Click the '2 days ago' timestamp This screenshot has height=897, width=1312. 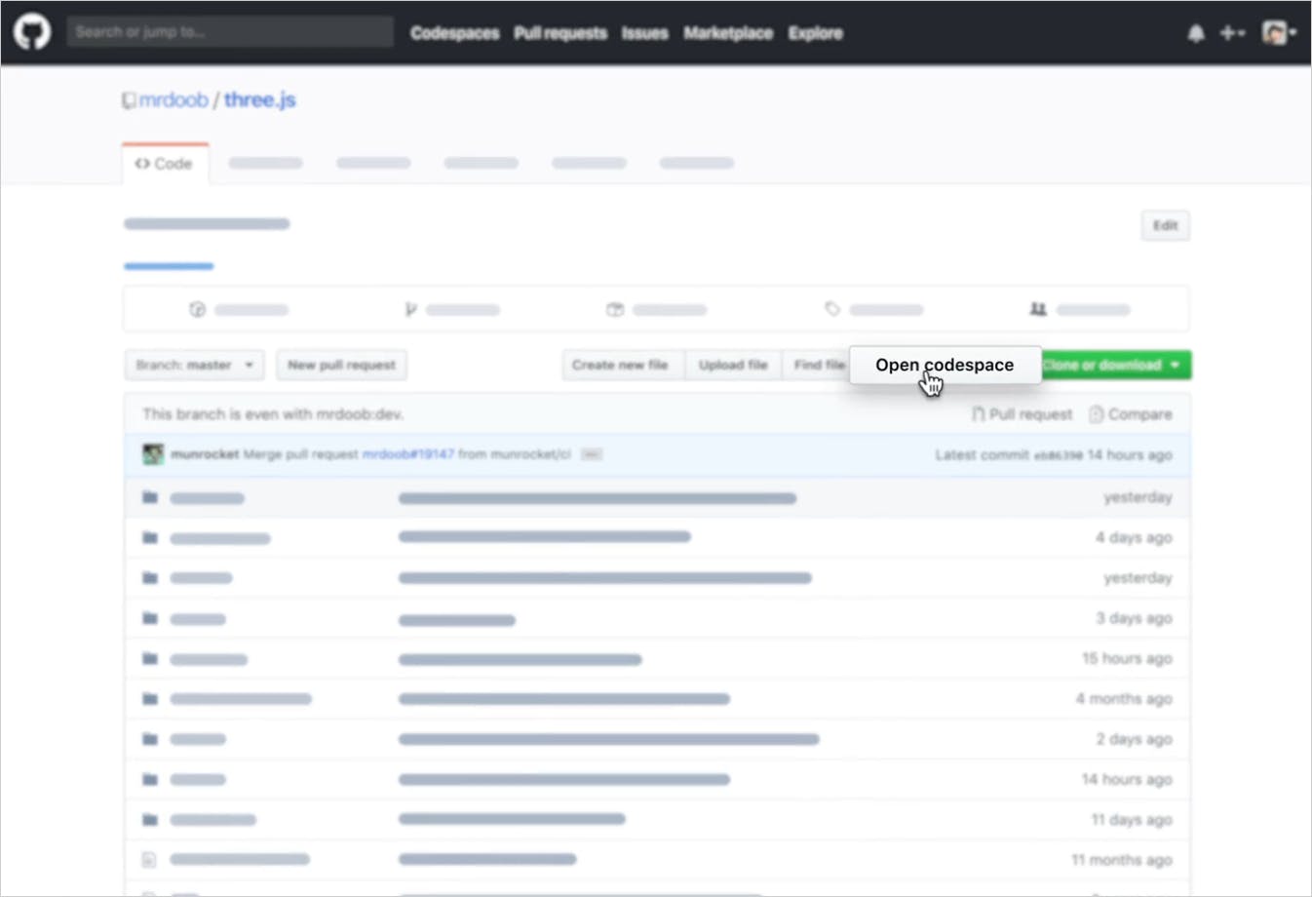click(x=1134, y=739)
